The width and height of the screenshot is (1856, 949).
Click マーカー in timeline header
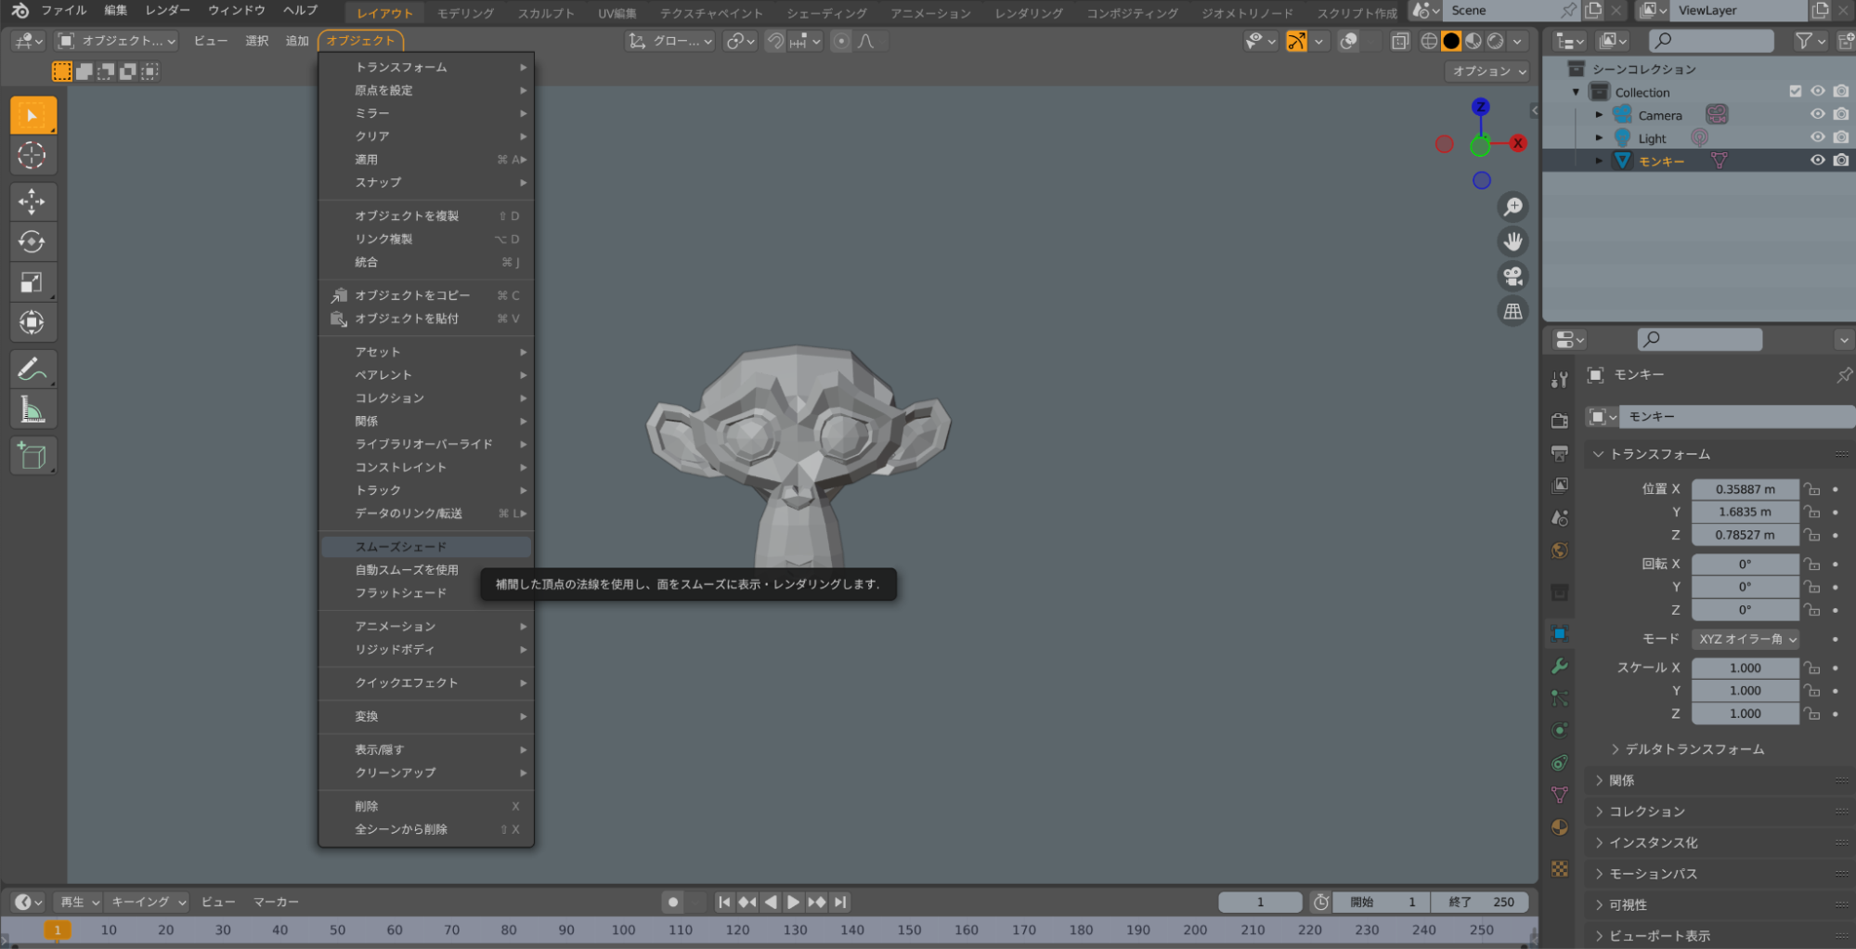276,902
